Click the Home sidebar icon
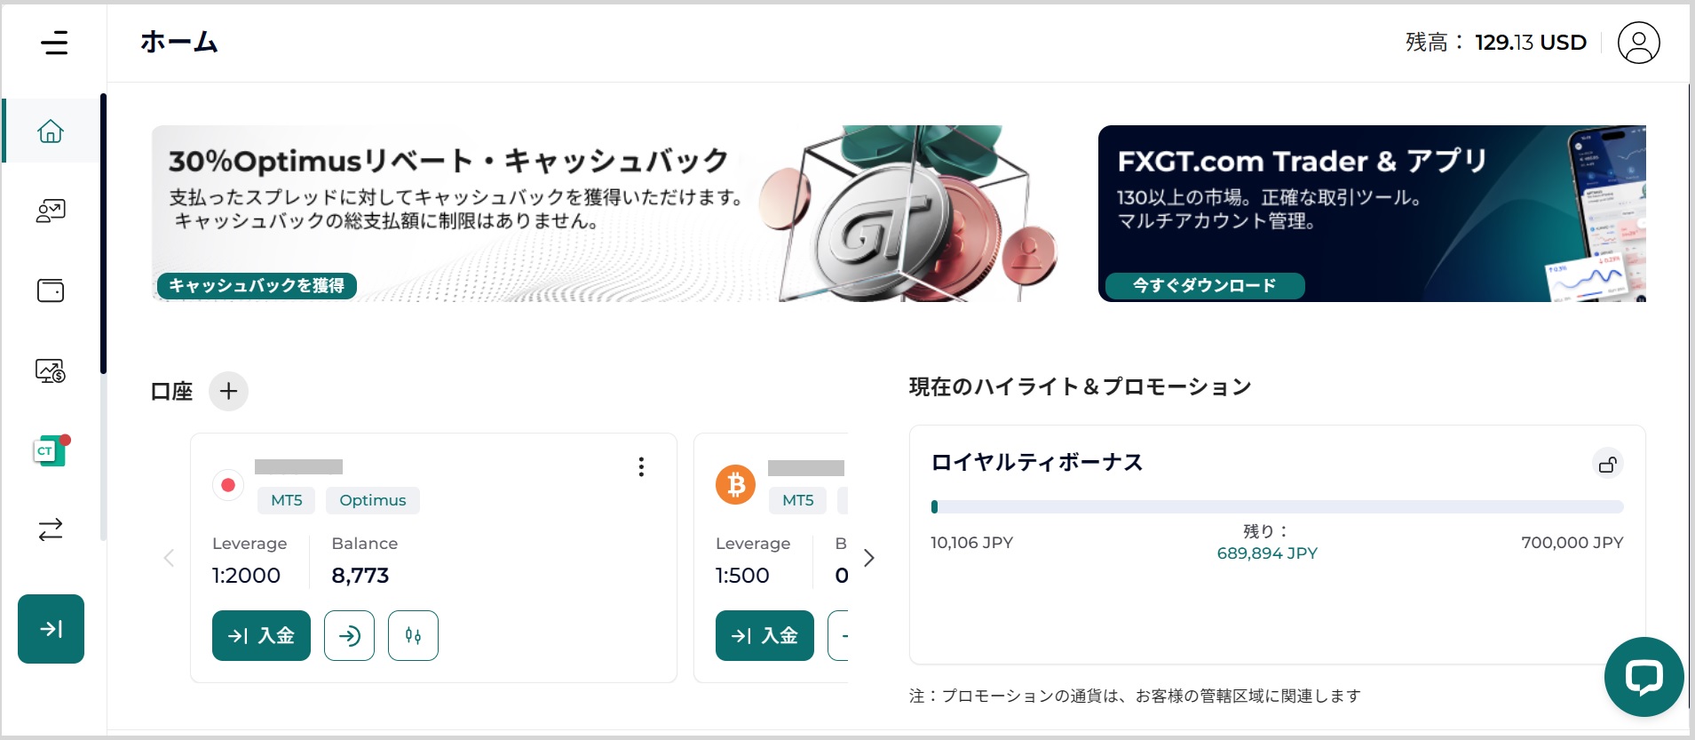1695x740 pixels. [51, 131]
